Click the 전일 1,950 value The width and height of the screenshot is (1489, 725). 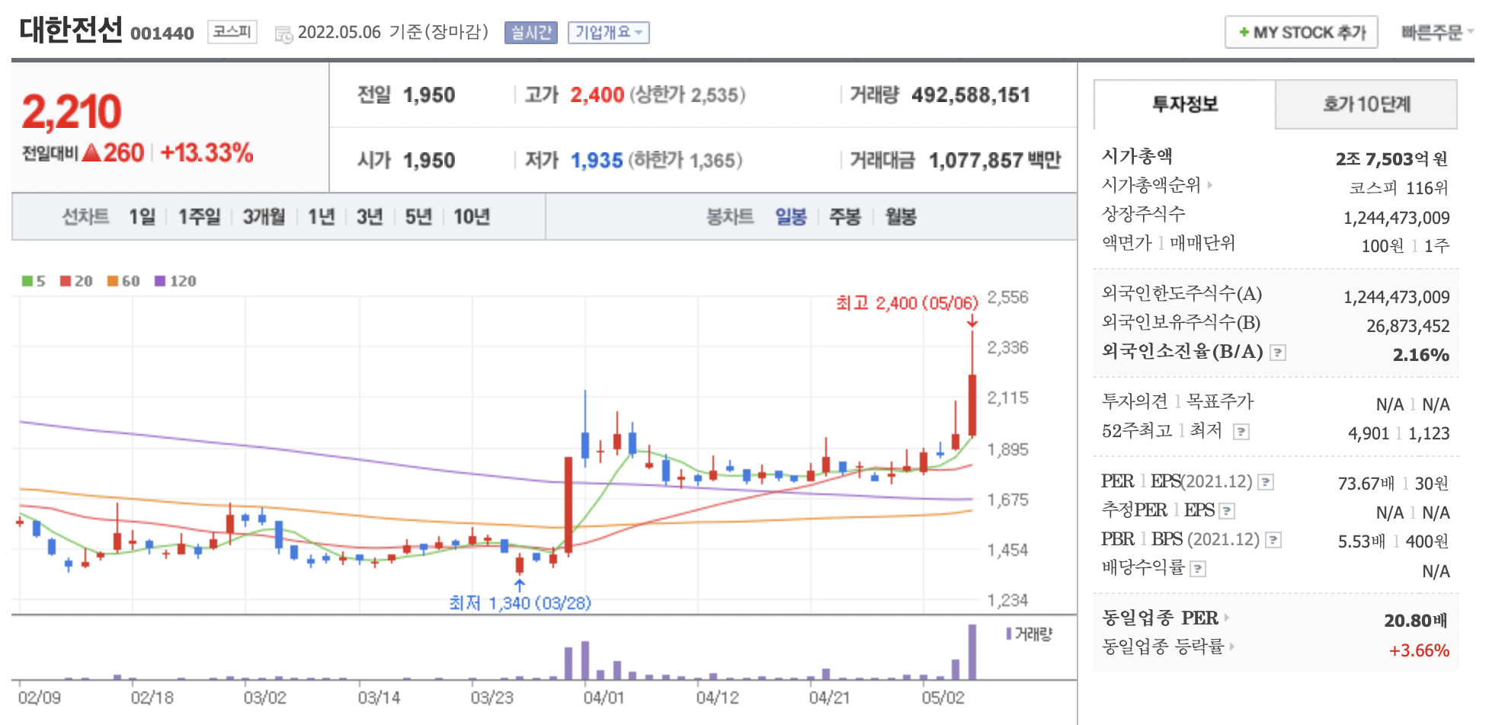point(429,95)
